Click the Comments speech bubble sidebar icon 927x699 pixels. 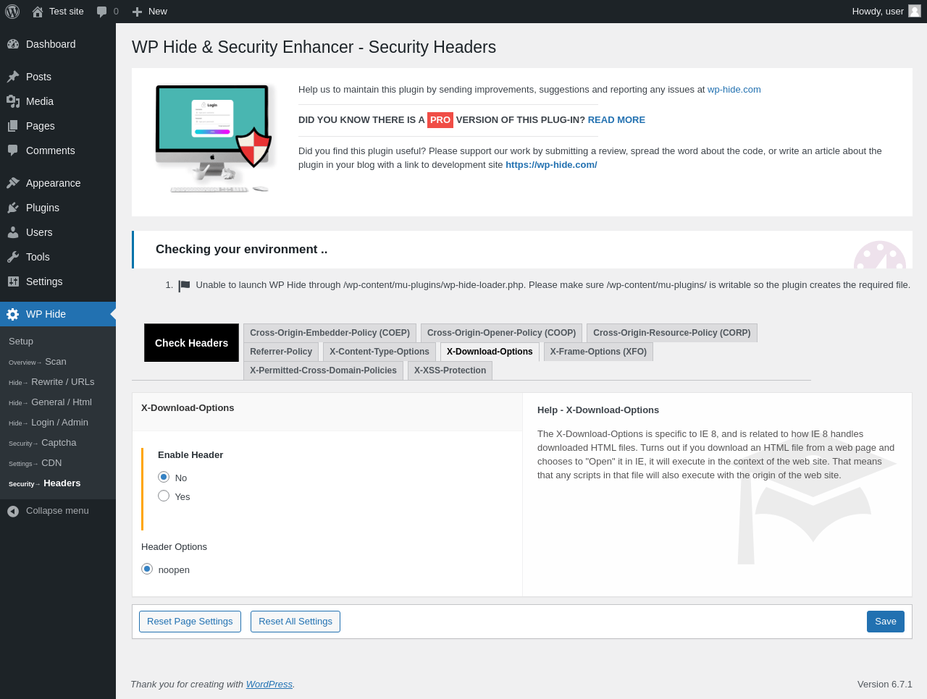coord(13,151)
